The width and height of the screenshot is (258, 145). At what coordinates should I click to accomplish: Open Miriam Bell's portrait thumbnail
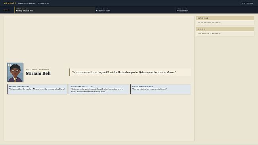(x=15, y=72)
